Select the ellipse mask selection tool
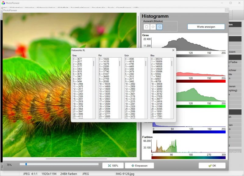Image resolution: width=244 pixels, height=176 pixels. coord(153,27)
